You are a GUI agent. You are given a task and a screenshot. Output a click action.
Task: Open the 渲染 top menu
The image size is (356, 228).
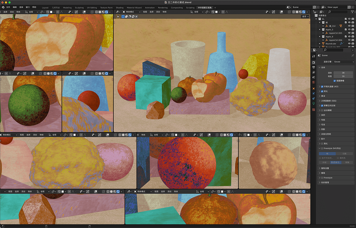21,7
